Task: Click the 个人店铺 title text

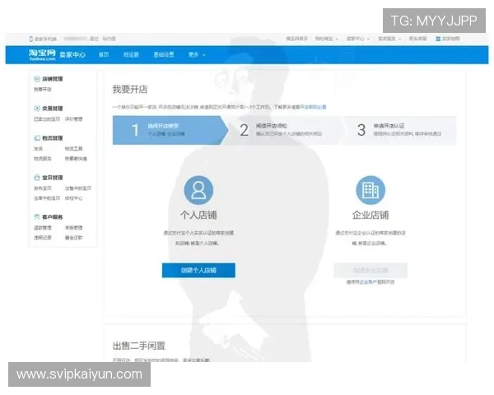Action: 198,215
